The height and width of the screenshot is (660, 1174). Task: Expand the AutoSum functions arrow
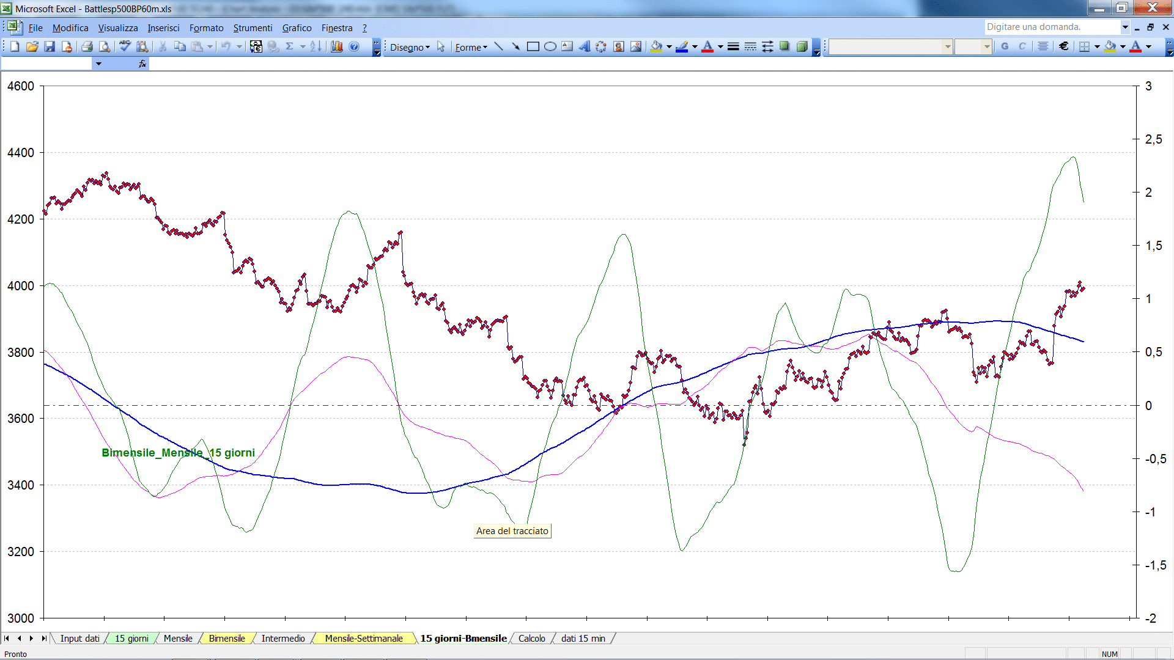(303, 46)
